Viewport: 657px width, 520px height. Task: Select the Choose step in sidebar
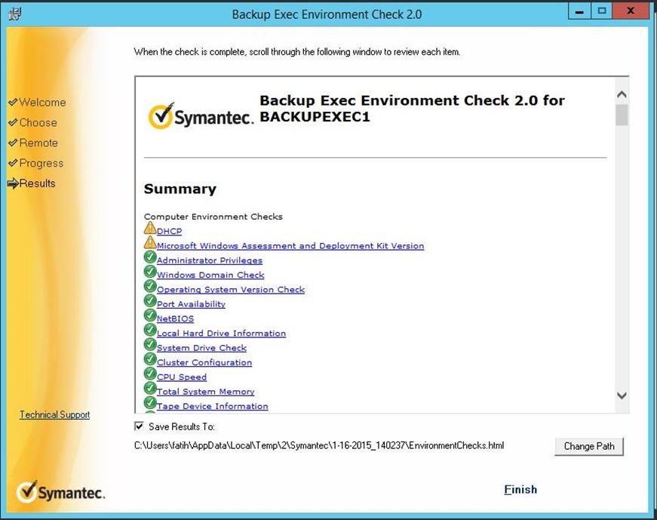coord(38,122)
